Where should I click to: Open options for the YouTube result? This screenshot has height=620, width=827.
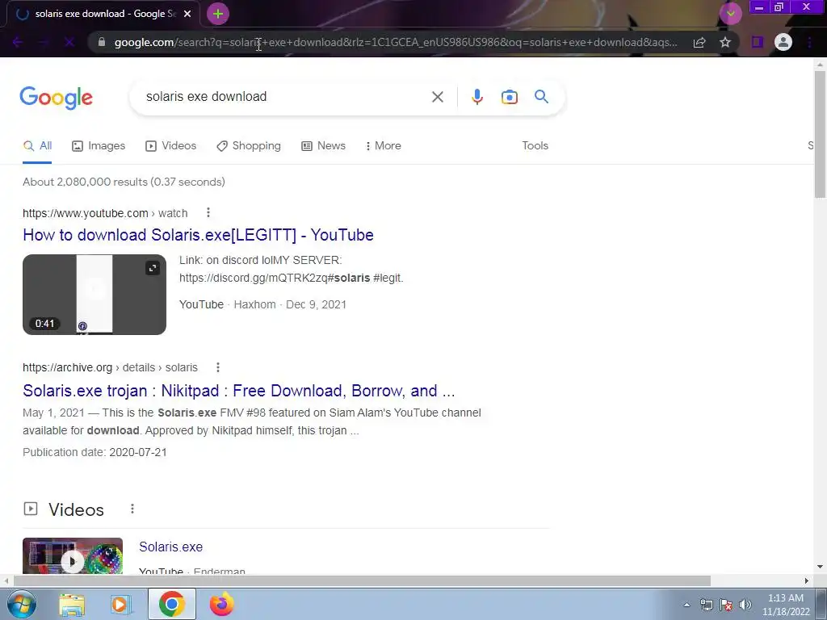pos(208,212)
